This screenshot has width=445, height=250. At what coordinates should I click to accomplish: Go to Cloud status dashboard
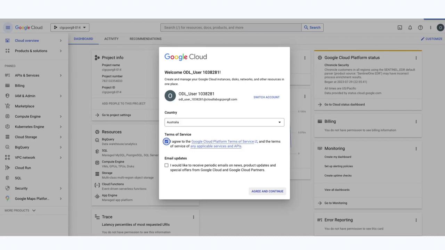345,105
